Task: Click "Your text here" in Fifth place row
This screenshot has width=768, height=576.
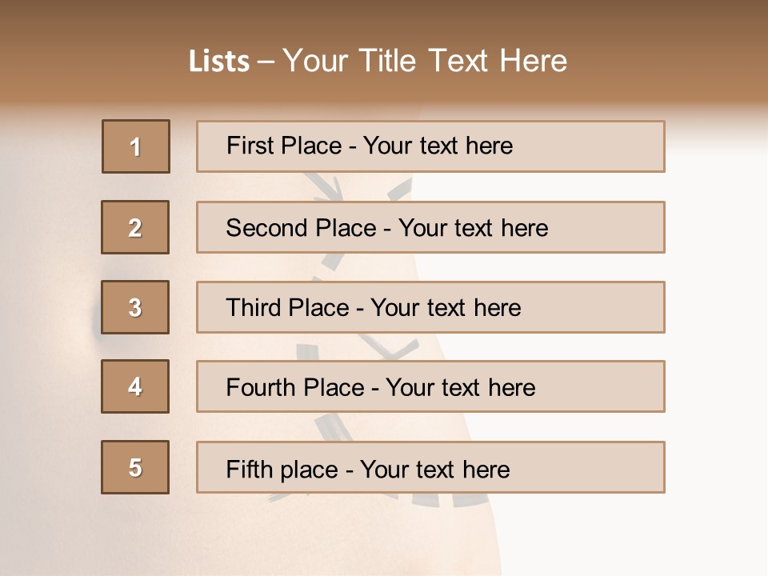Action: 434,469
